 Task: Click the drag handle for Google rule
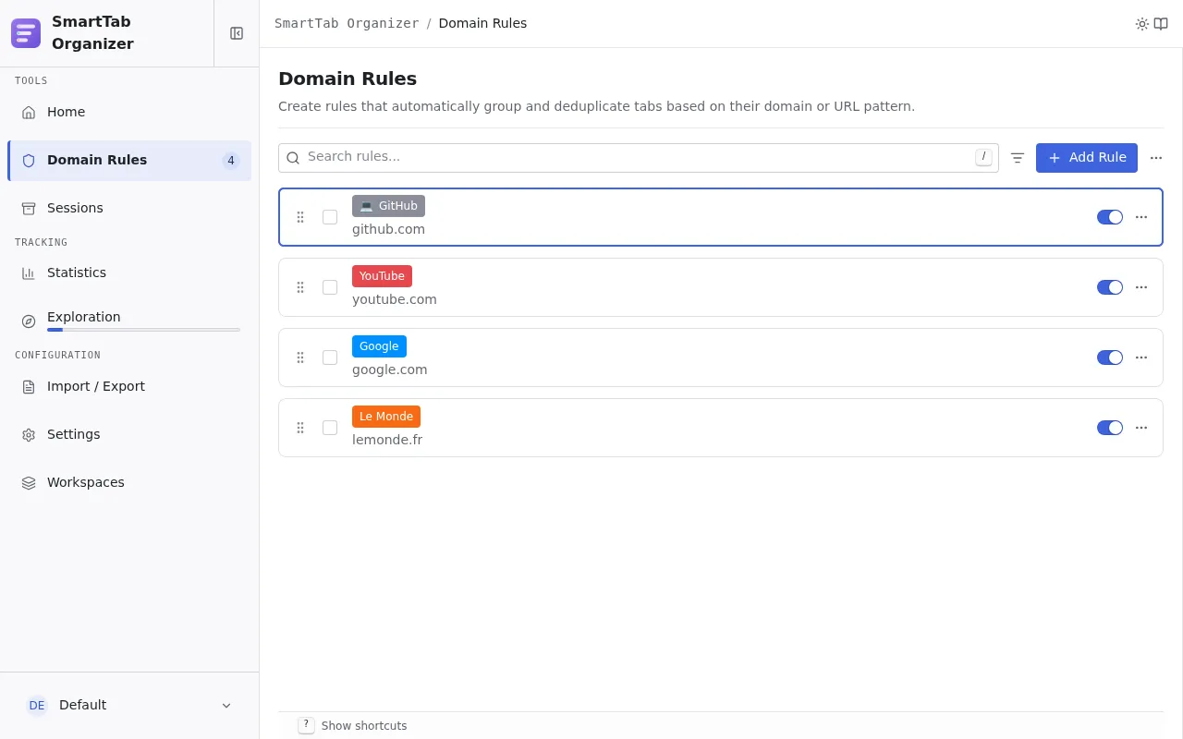tap(300, 357)
